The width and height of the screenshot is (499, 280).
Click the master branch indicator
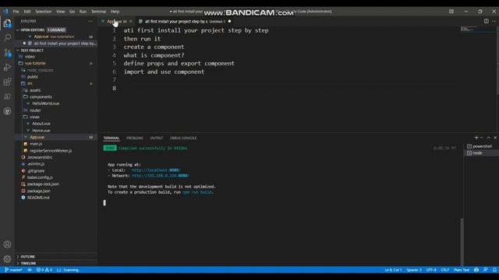[x=14, y=270]
